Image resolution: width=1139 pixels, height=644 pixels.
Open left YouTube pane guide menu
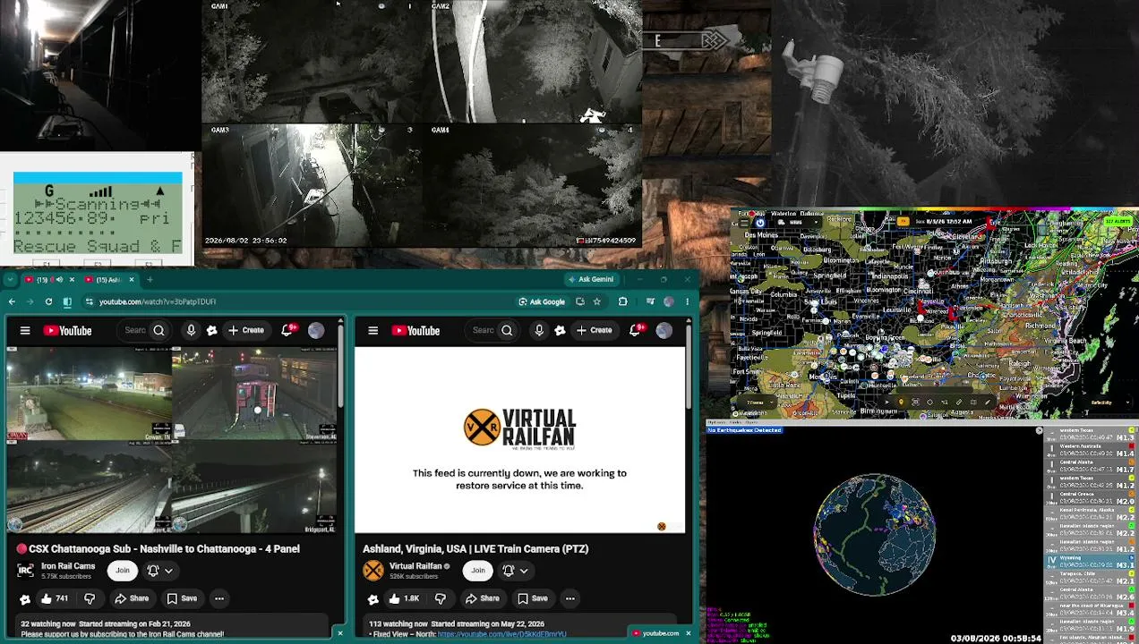[x=25, y=331]
